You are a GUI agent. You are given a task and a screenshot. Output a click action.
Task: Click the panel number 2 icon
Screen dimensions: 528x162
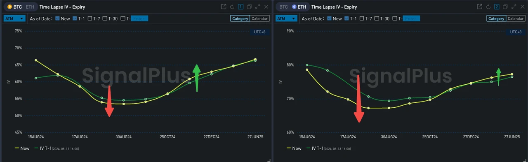pos(497,7)
